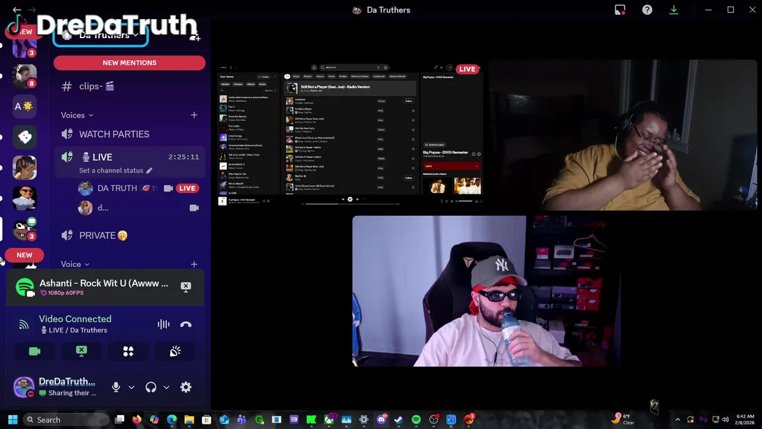Disconnect from the voice call
Viewport: 762px width, 429px height.
coord(186,325)
